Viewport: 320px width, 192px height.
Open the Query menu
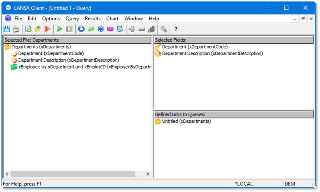72,18
